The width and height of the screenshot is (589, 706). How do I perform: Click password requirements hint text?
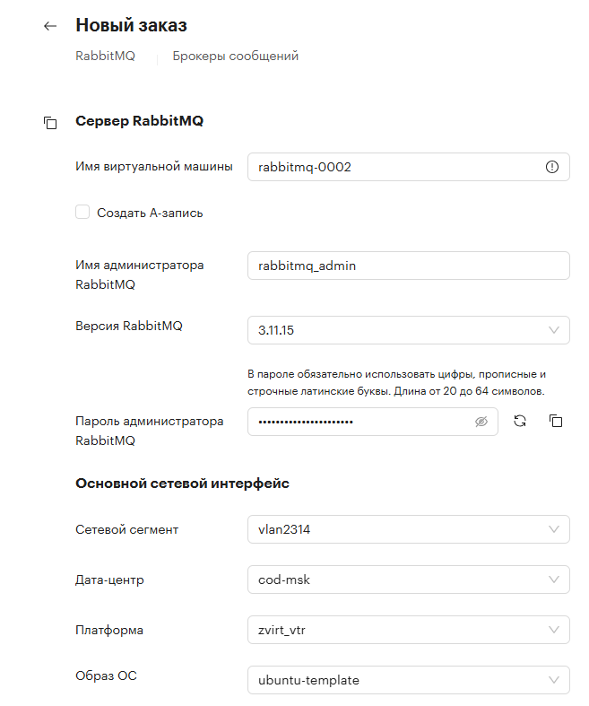(396, 382)
